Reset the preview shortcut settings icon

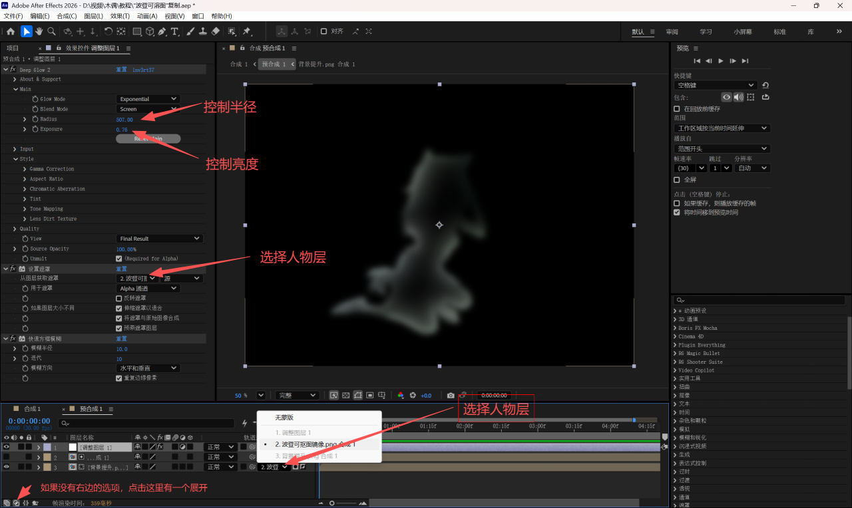pos(765,85)
